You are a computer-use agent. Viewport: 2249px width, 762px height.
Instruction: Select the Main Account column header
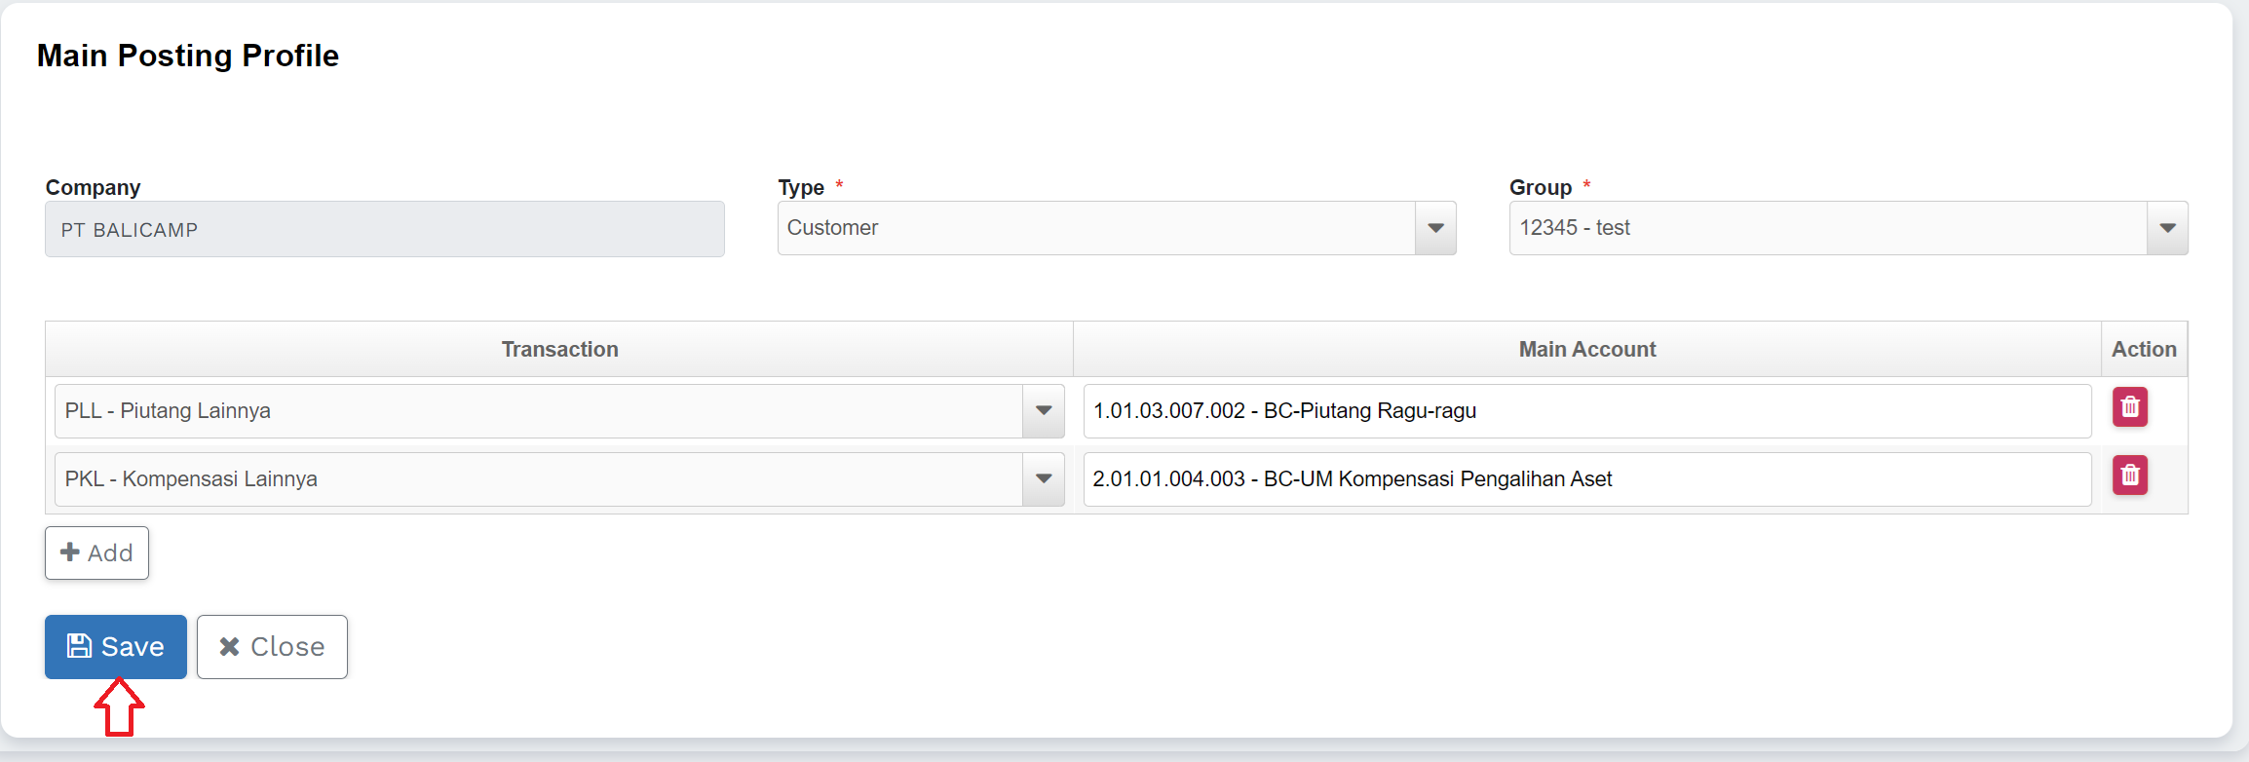1586,349
